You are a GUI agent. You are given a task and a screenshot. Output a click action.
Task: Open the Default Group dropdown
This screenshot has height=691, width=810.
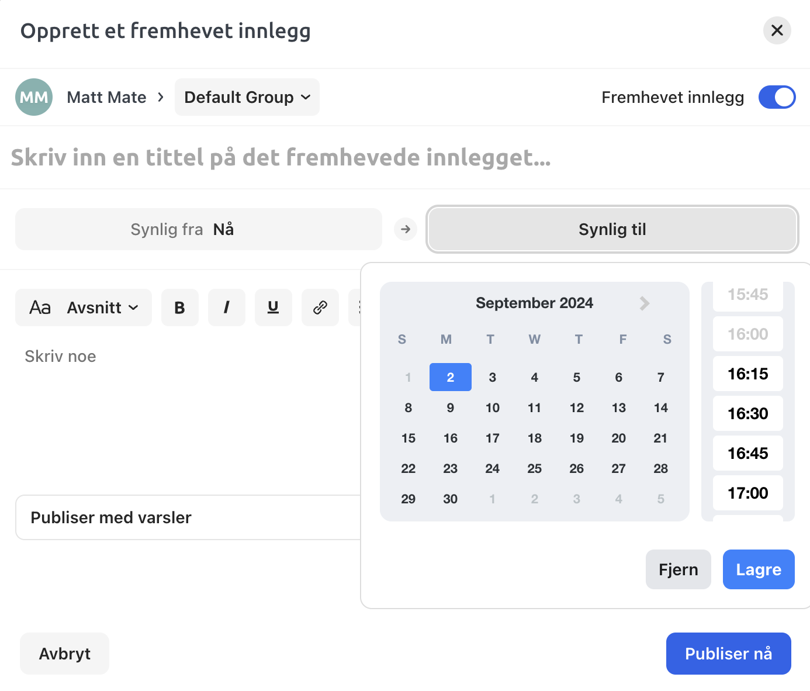(247, 97)
